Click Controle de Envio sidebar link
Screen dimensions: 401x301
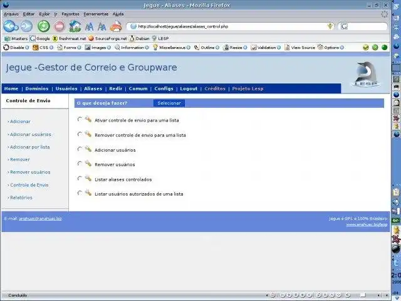[x=29, y=185]
